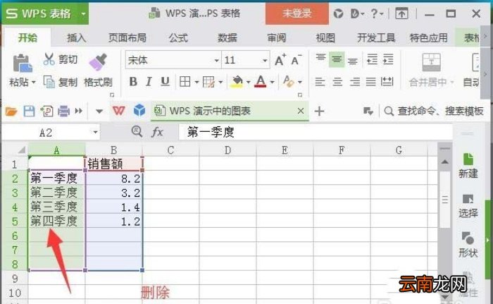Center text horizontally

[x=337, y=82]
